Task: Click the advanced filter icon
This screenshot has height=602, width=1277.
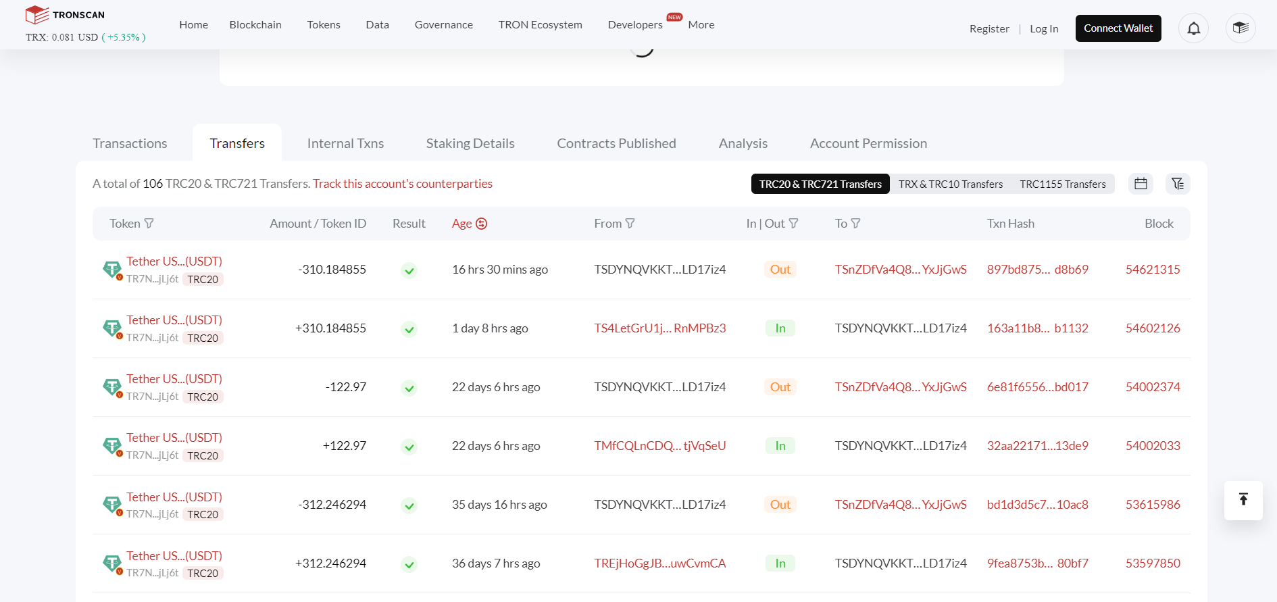Action: point(1178,184)
